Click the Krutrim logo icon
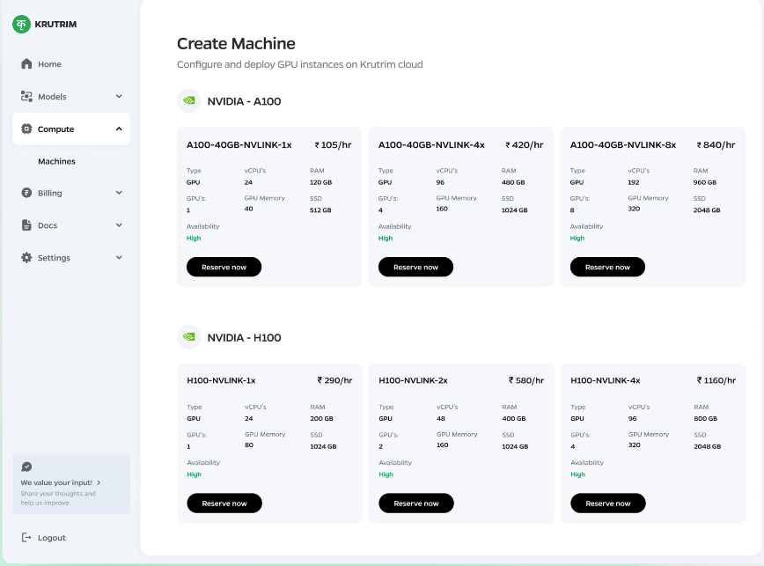Viewport: 764px width, 566px height. [x=21, y=25]
